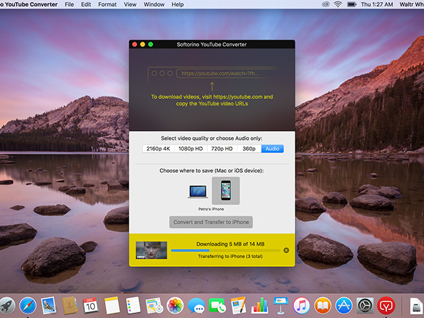This screenshot has width=424, height=318.
Task: Select Petro's iPhone as save destination
Action: pos(225,191)
